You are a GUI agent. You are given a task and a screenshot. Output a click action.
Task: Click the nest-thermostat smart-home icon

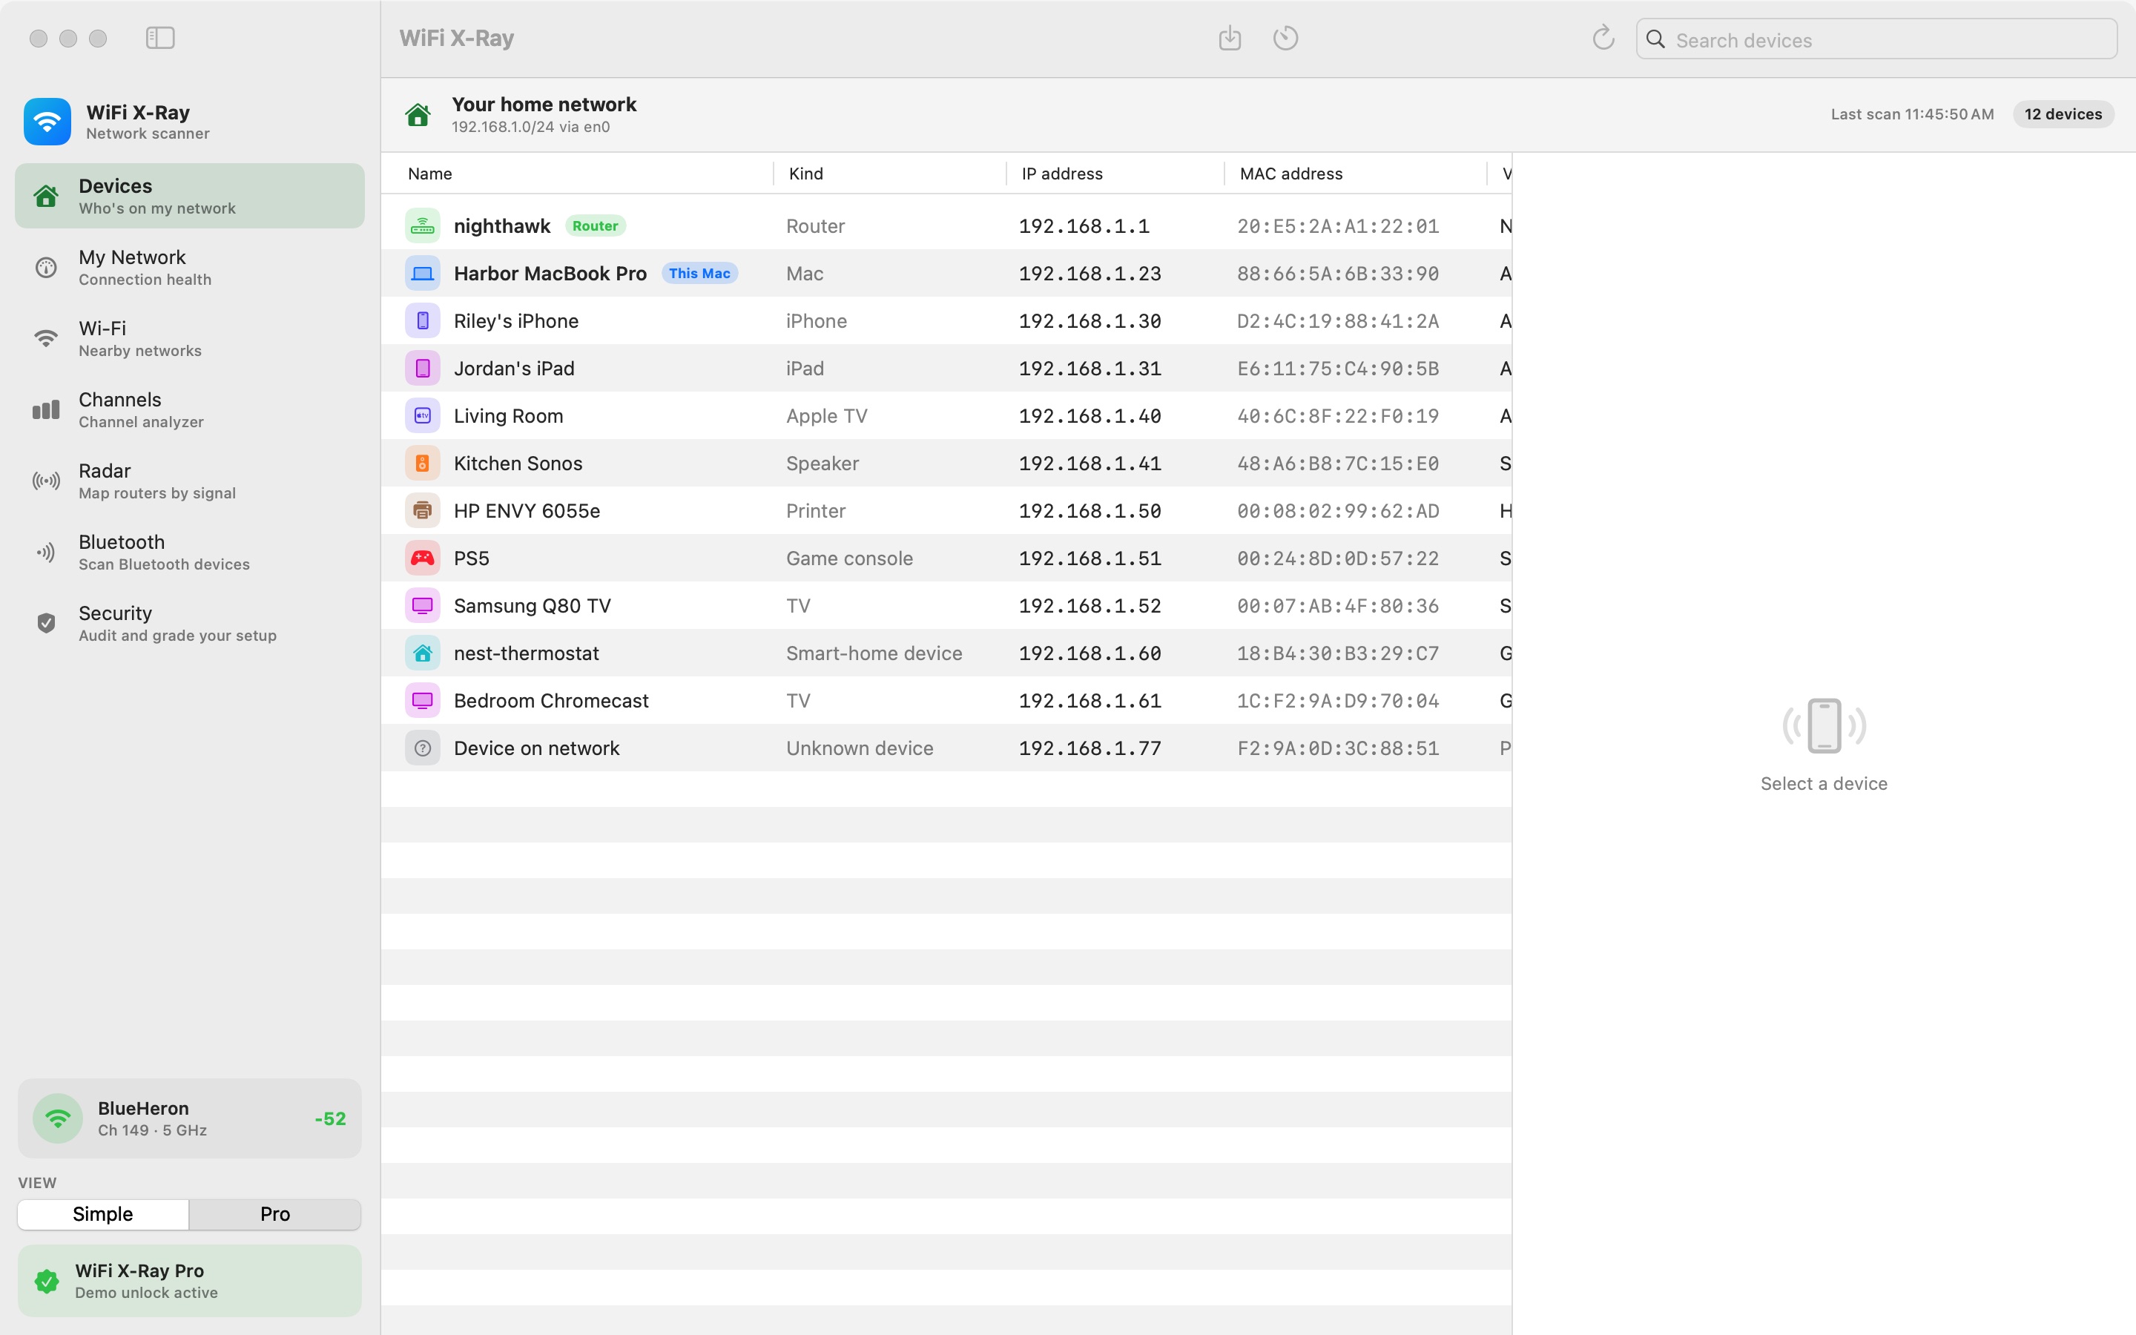pyautogui.click(x=423, y=653)
